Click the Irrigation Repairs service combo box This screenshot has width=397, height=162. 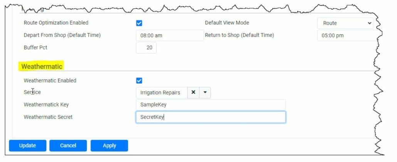(x=161, y=93)
